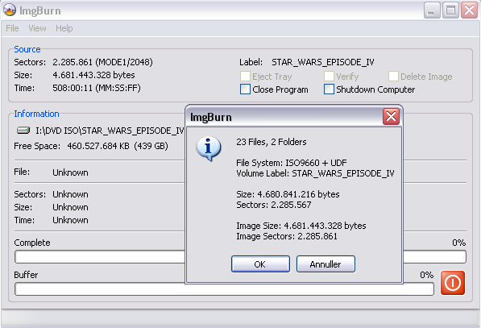Open the File menu
The image size is (481, 328).
coord(12,28)
